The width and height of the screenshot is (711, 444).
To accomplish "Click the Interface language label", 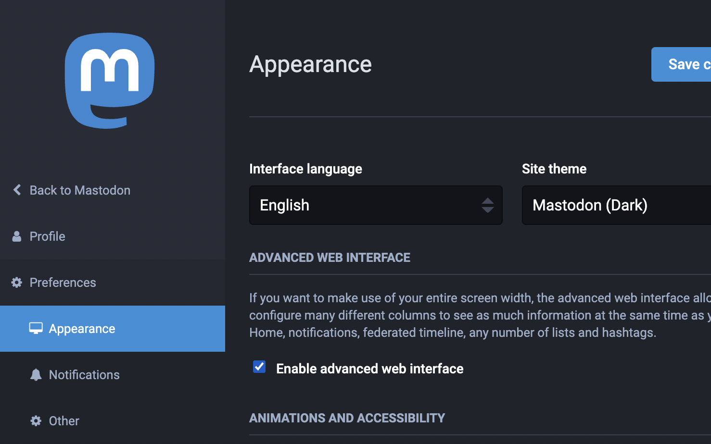I will [x=305, y=169].
